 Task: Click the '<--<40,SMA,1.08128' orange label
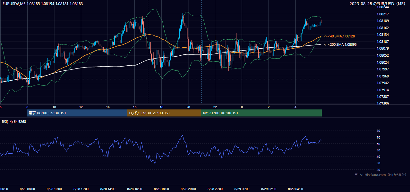pyautogui.click(x=339, y=36)
